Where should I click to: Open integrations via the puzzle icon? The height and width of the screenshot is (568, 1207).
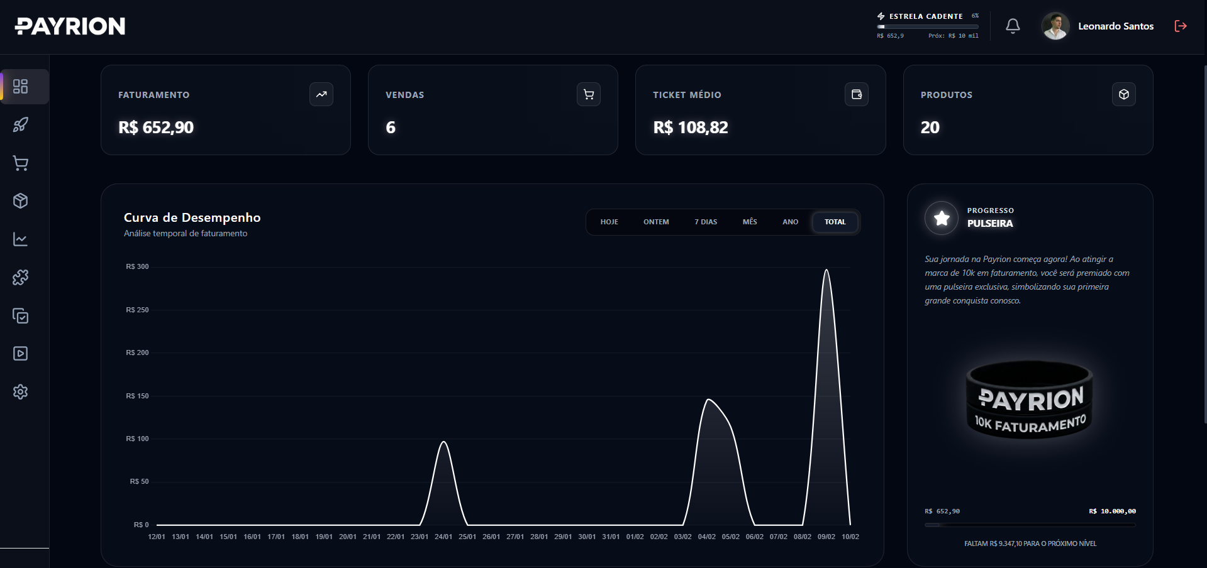tap(21, 277)
